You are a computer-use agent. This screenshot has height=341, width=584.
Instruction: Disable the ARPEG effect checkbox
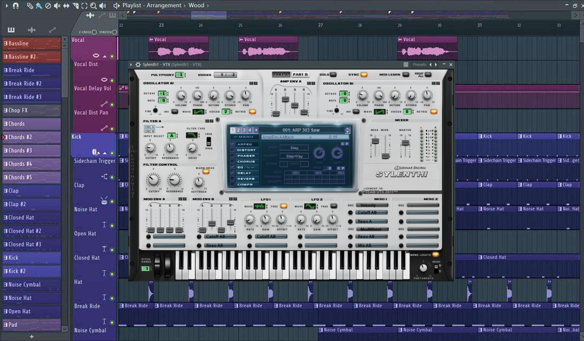point(233,144)
